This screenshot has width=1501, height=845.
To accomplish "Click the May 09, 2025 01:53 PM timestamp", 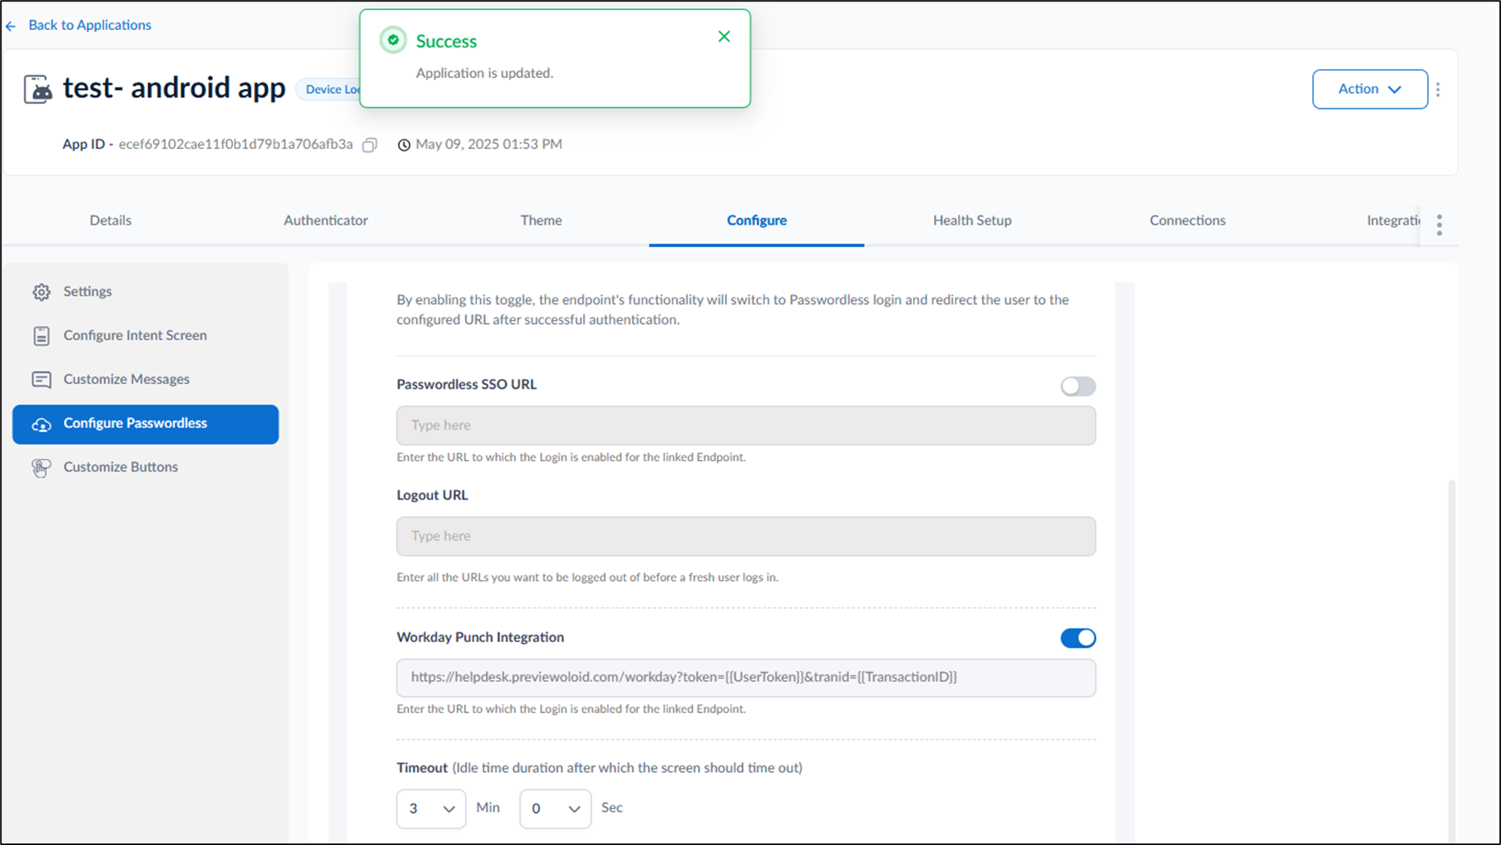I will point(488,144).
